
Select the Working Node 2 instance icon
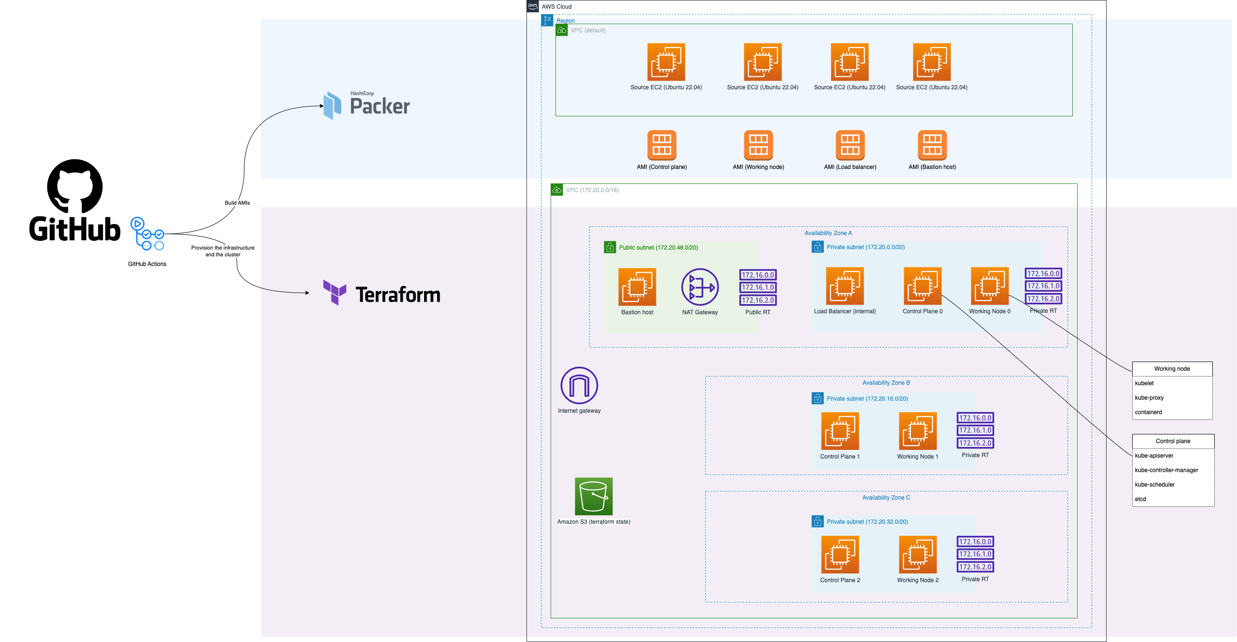point(918,555)
